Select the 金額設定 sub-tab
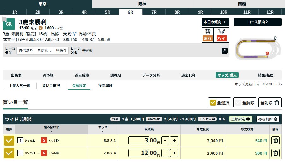Screen dimensions: 285x162 click(79, 86)
